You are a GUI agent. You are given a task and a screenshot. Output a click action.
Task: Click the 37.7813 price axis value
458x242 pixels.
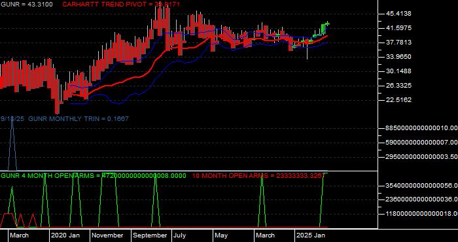point(398,43)
